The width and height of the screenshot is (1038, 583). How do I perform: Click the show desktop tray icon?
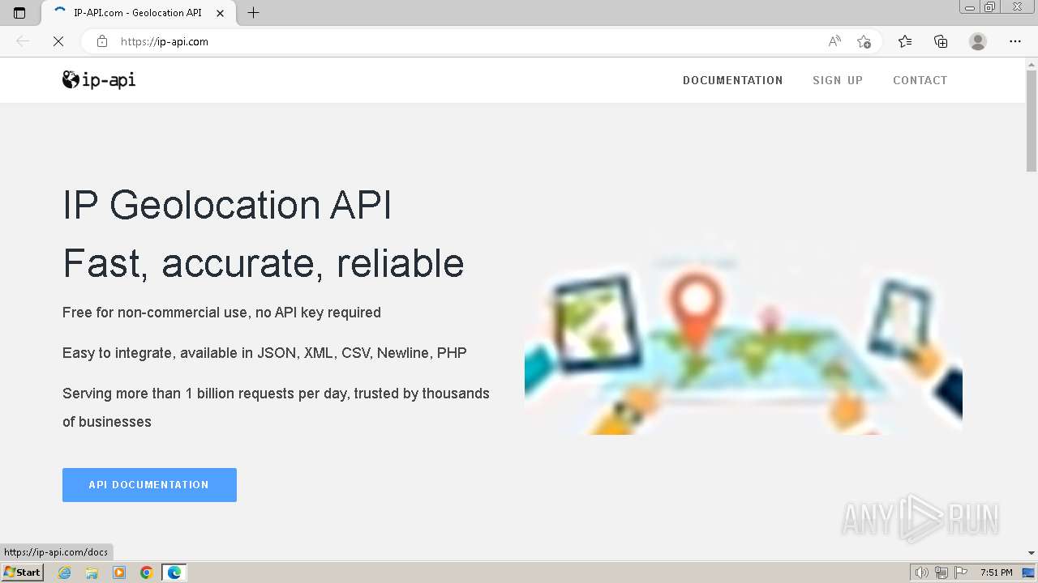[x=1028, y=572]
